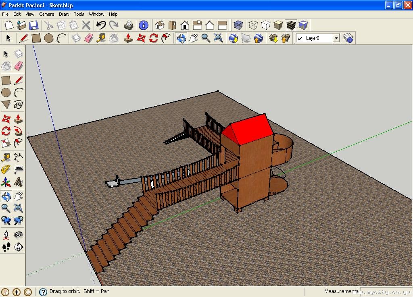This screenshot has width=413, height=297.
Task: Activate the 3D Text tool
Action: click(x=18, y=182)
